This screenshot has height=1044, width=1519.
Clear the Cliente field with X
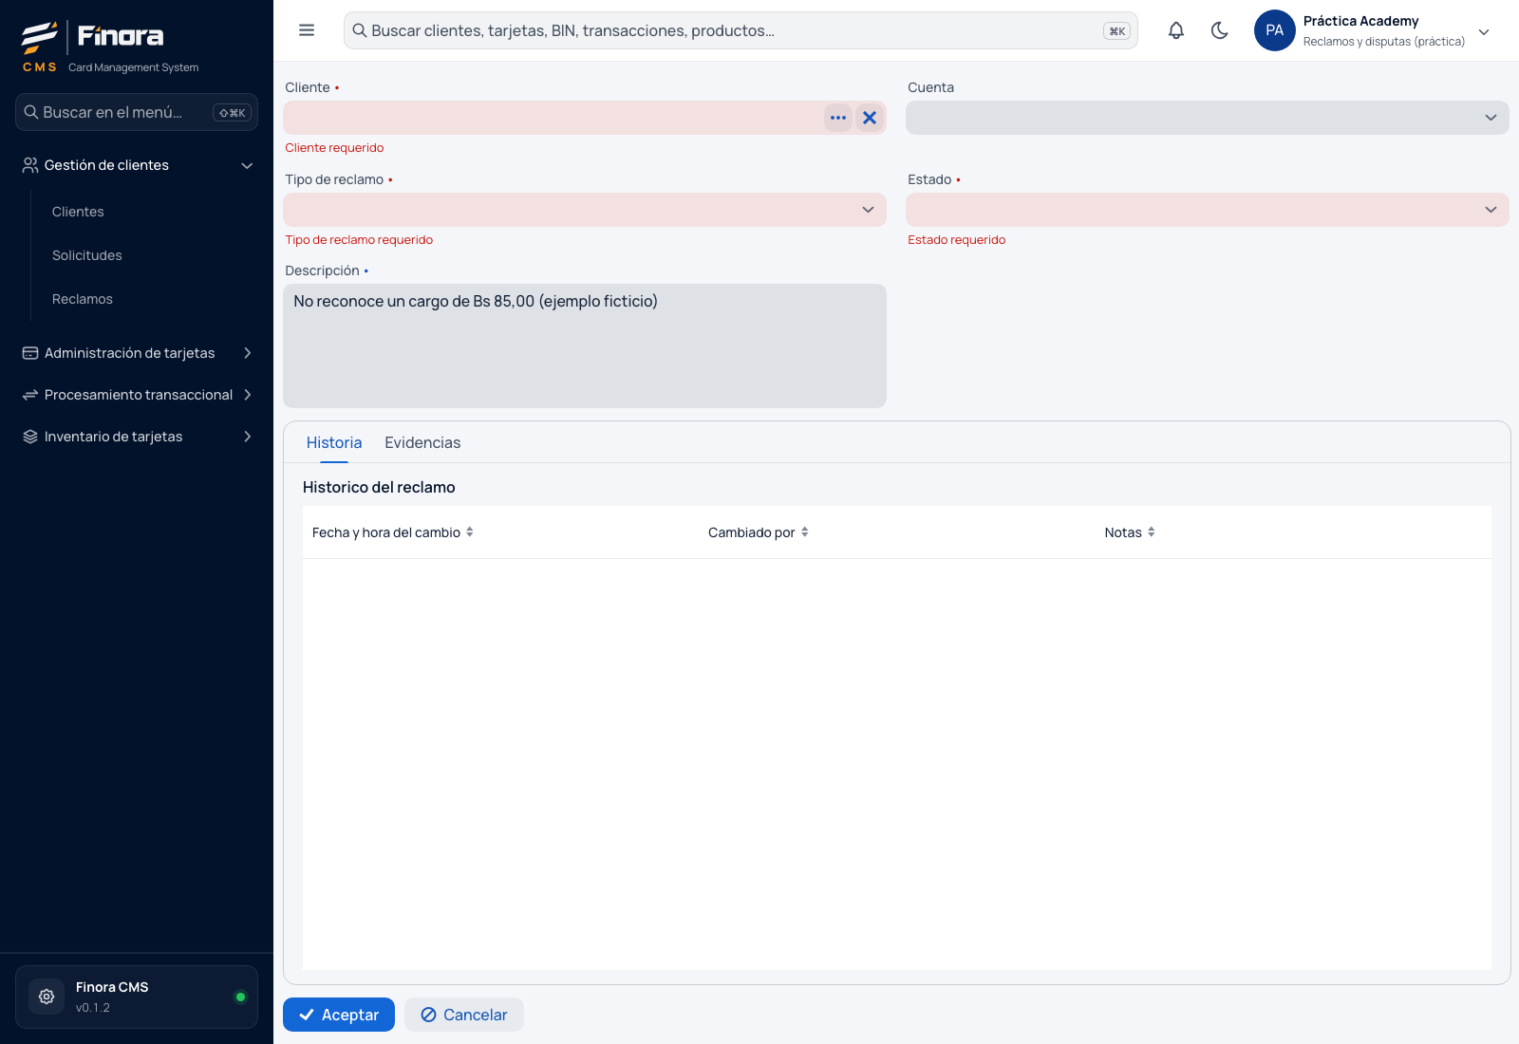[870, 118]
